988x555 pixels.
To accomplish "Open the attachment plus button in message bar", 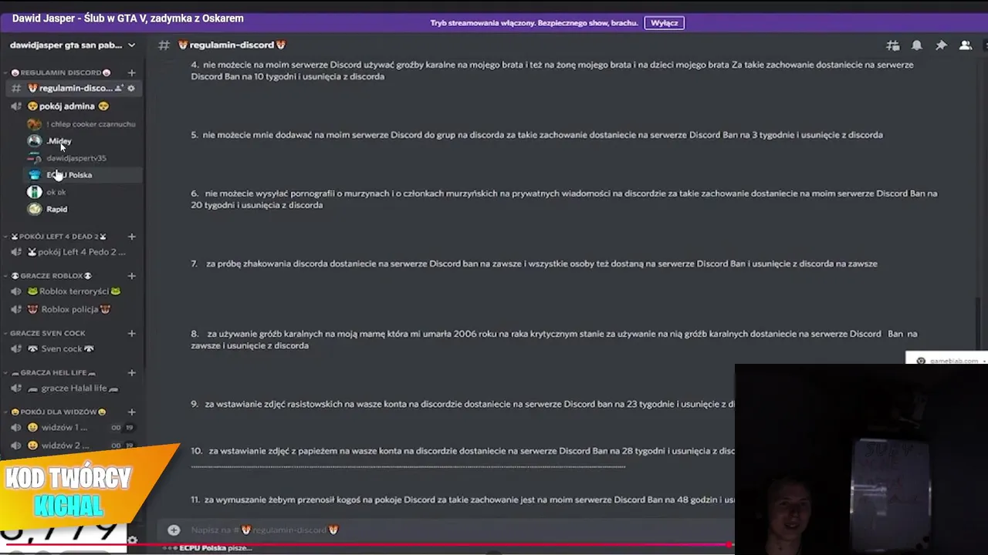I will point(174,530).
